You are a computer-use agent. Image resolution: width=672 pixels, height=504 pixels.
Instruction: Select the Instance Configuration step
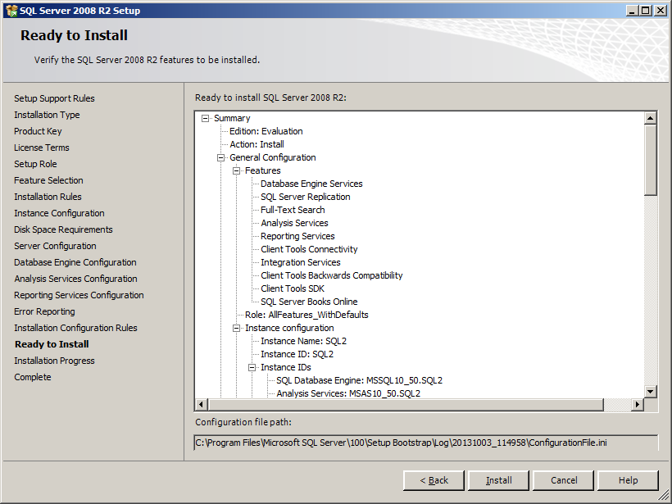tap(59, 213)
